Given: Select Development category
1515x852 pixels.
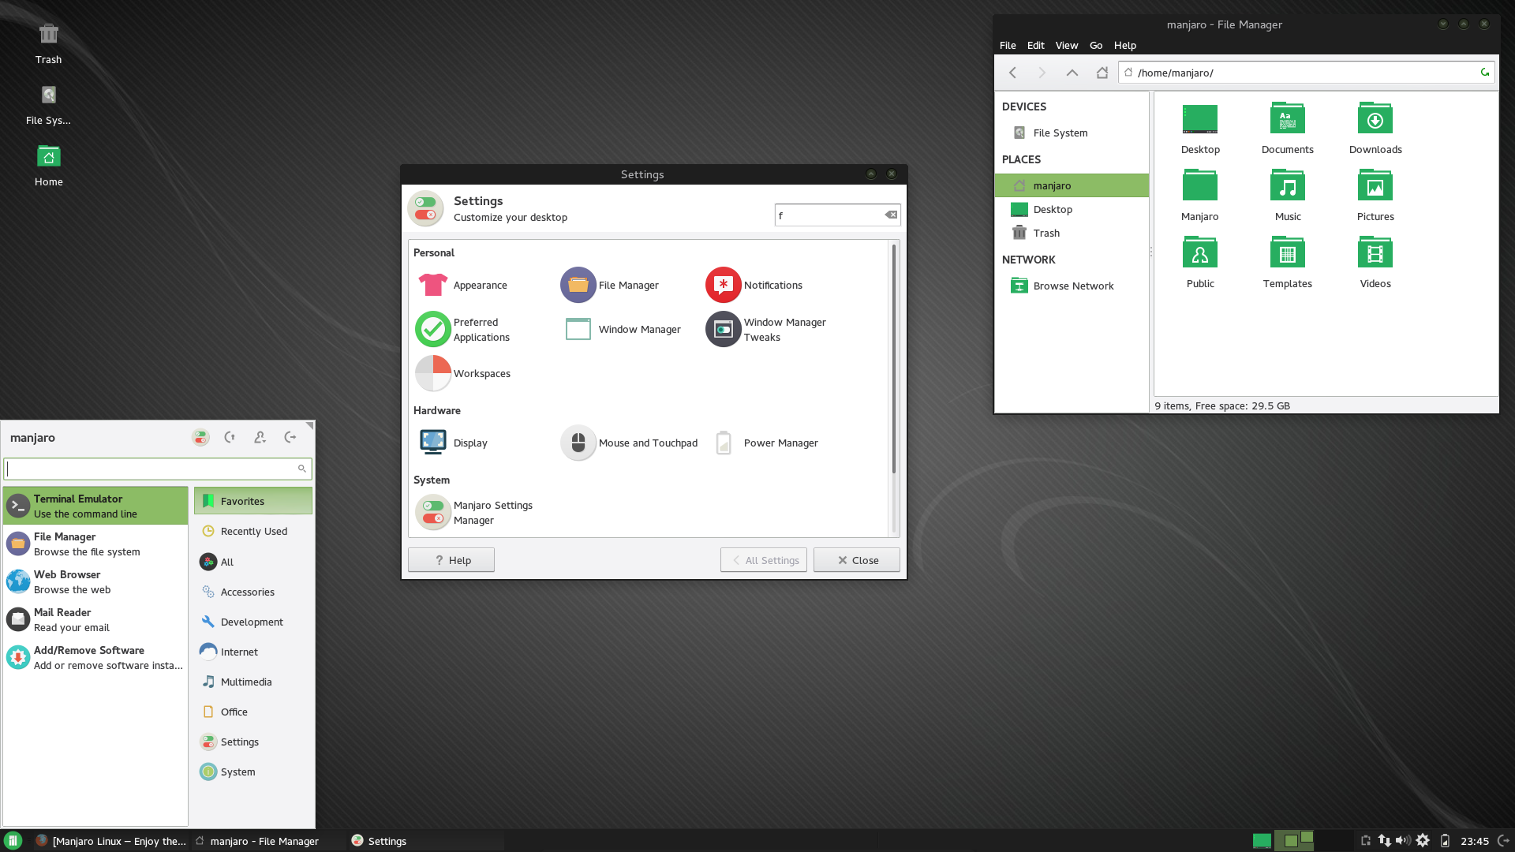Looking at the screenshot, I should tap(253, 622).
